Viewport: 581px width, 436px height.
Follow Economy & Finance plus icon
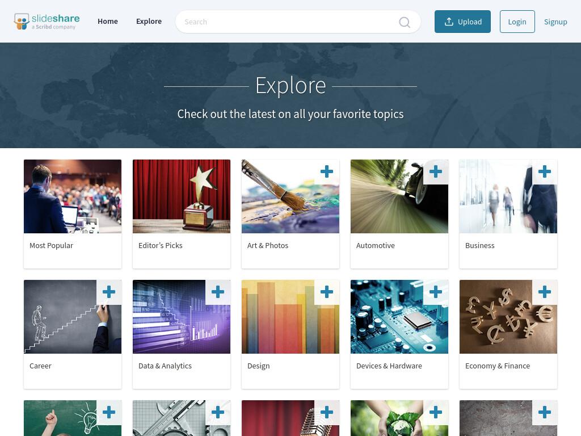(x=544, y=292)
